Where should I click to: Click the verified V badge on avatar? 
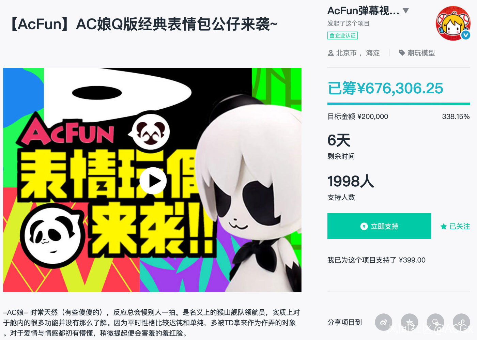coord(465,35)
